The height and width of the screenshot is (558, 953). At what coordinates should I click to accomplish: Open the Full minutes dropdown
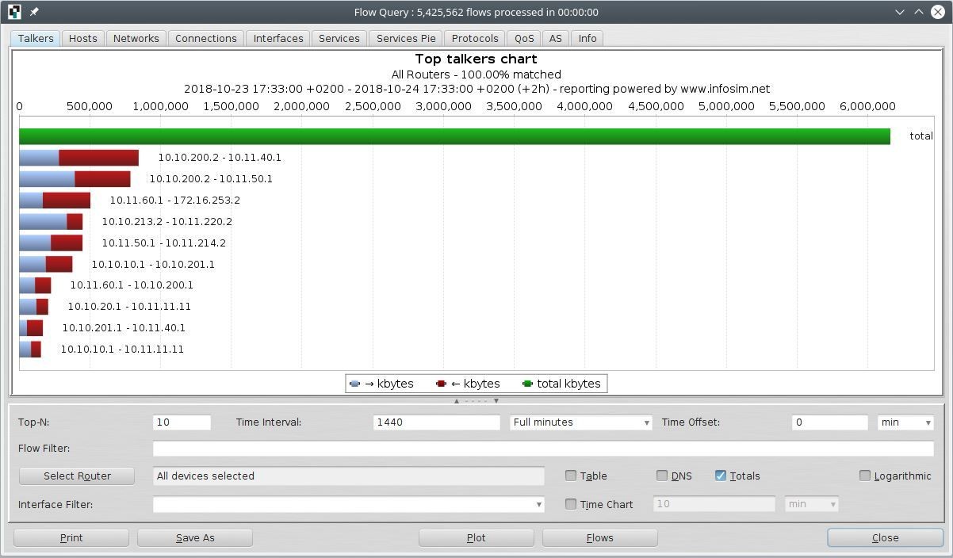[x=580, y=422]
